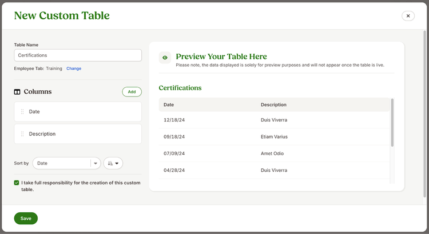429x234 pixels.
Task: Close the New Custom Table dialog
Action: coord(408,16)
